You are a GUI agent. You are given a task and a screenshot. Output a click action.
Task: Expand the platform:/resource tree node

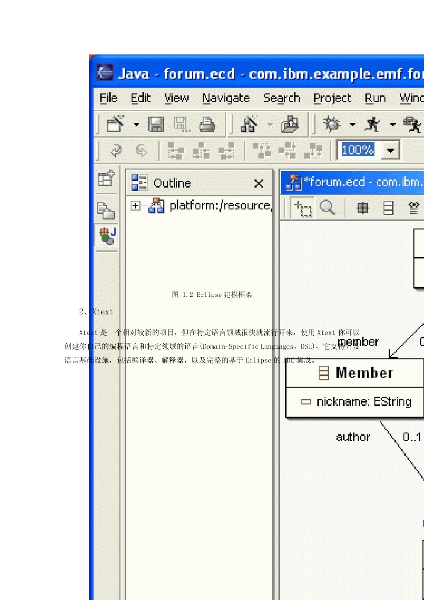tap(135, 206)
